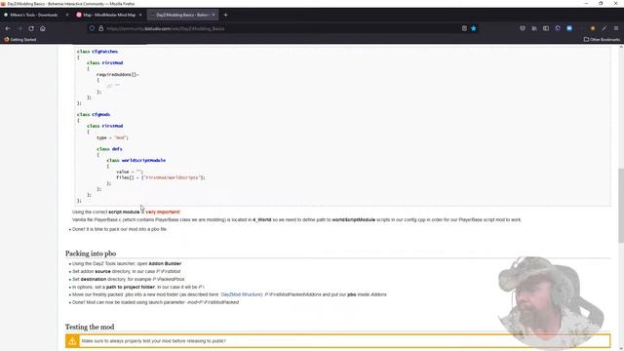This screenshot has height=351, width=624.
Task: Open a new browser tab
Action: tap(225, 15)
